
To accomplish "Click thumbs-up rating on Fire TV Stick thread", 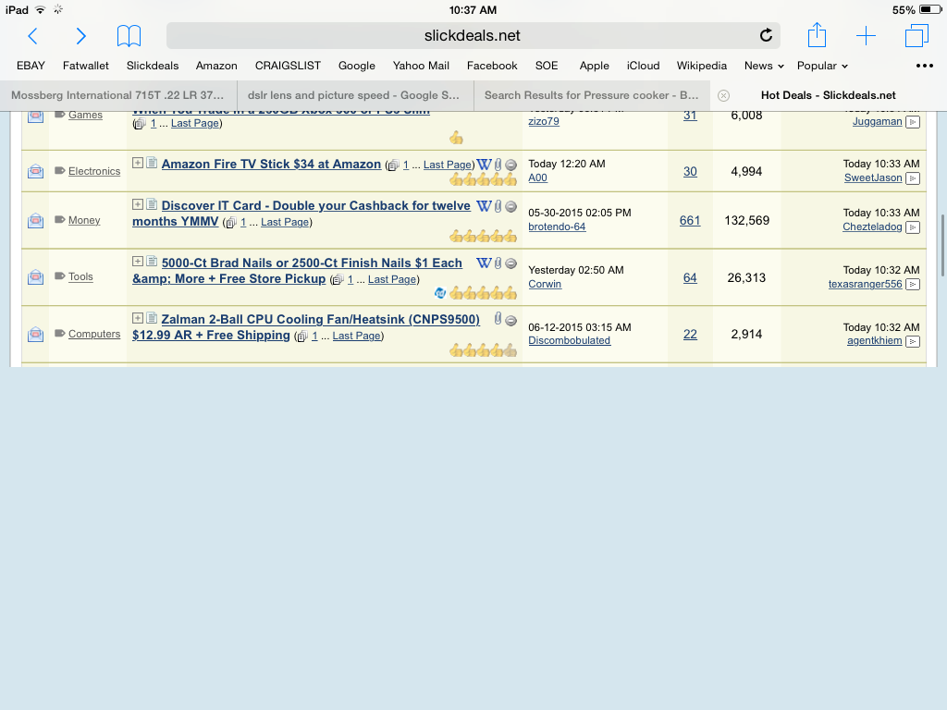I will pyautogui.click(x=483, y=179).
